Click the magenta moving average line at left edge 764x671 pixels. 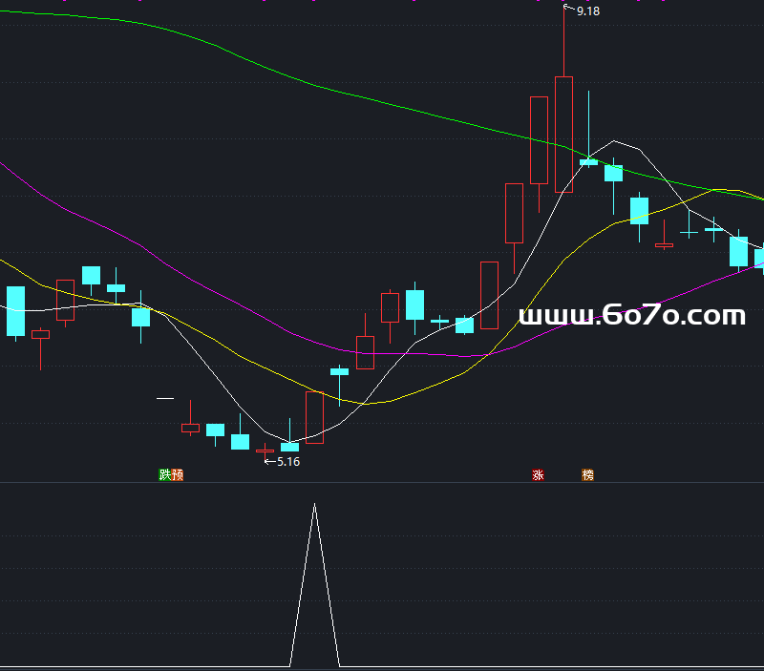pos(10,169)
